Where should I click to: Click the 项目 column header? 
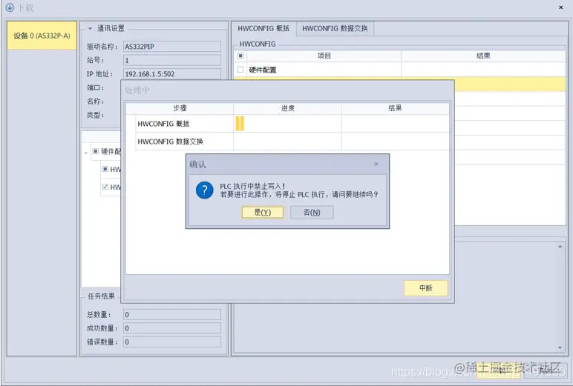point(324,56)
